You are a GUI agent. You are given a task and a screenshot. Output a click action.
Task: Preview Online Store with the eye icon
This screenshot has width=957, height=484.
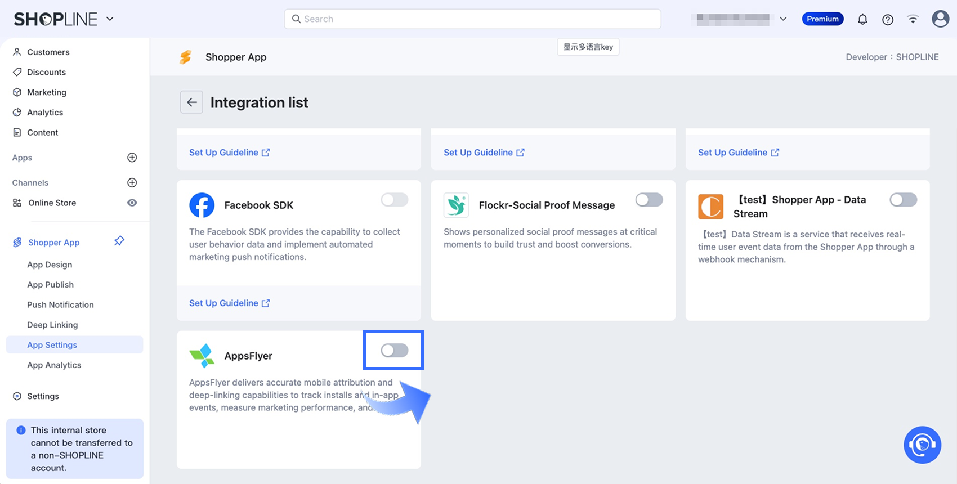pos(132,203)
